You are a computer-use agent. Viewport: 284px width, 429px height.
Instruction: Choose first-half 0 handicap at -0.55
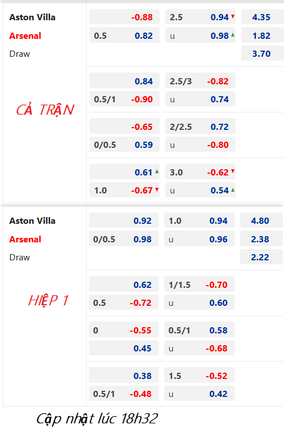[x=124, y=330]
